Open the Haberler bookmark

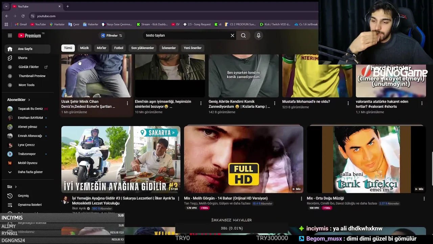pos(90,24)
